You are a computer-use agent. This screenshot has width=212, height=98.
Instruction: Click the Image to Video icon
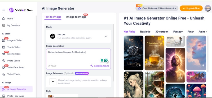click(3, 40)
